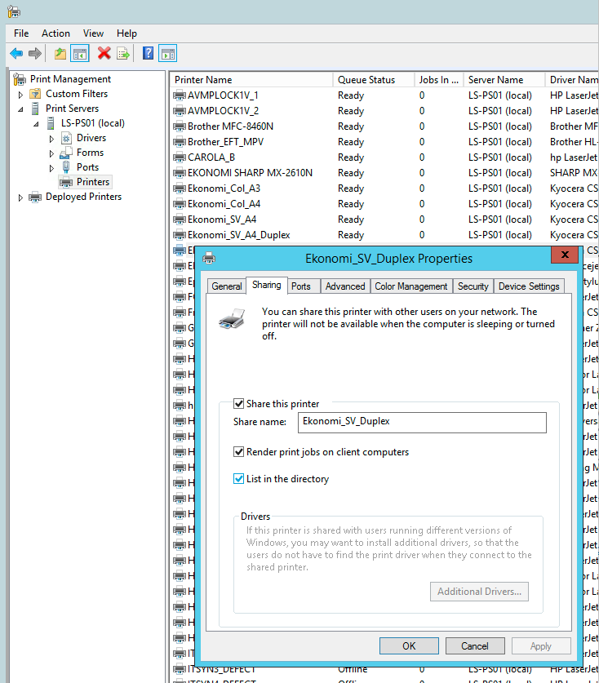Click the Cancel button

click(475, 646)
